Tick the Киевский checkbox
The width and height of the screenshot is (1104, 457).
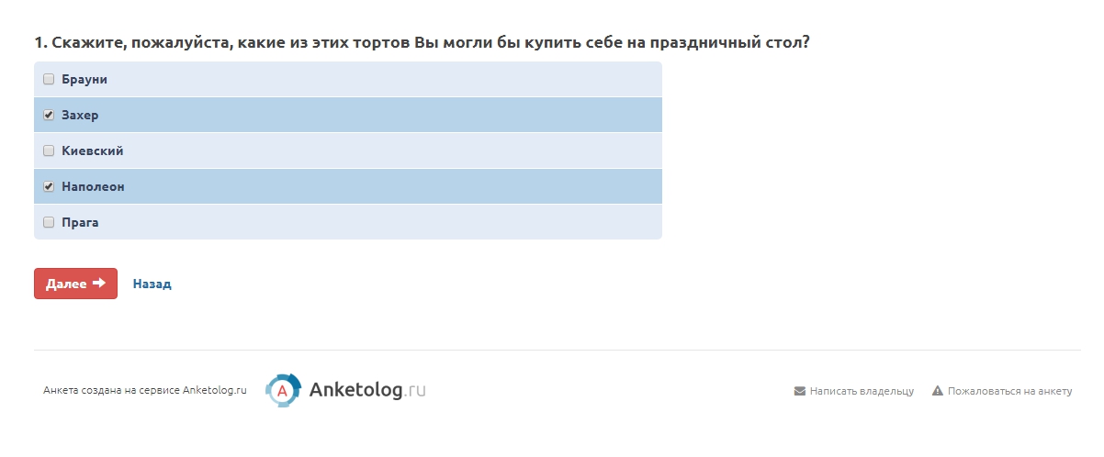click(x=49, y=150)
